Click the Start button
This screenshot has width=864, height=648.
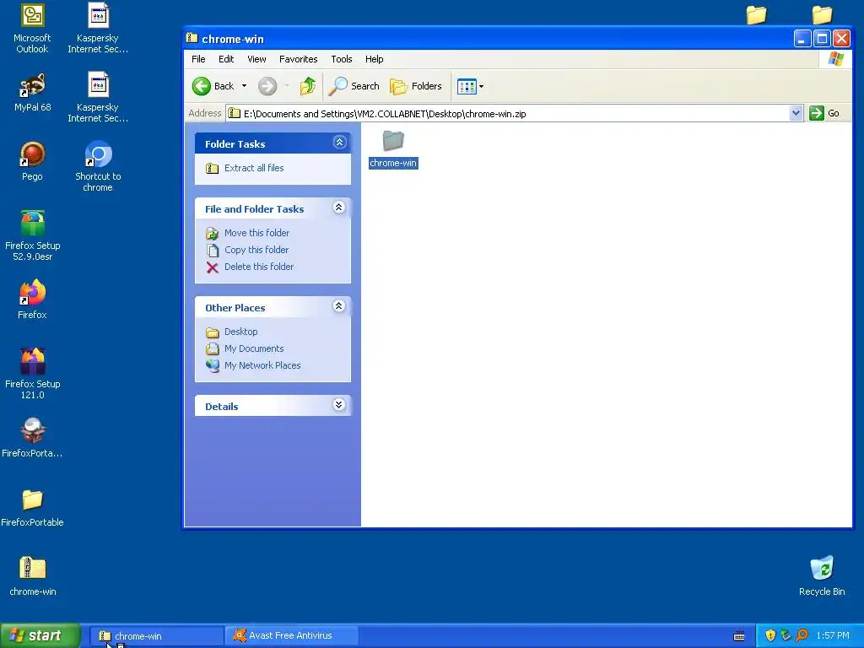(40, 635)
